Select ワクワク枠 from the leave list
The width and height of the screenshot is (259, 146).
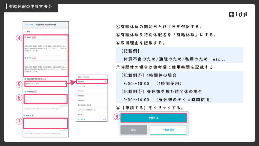(81, 87)
